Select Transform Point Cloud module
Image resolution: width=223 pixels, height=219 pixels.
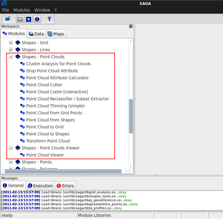(x=48, y=141)
